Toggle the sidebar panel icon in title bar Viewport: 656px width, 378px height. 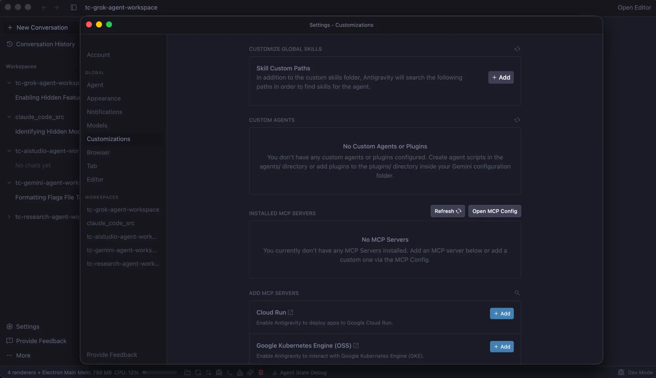click(74, 7)
